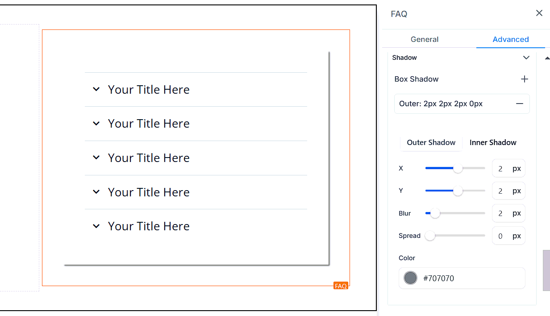Viewport: 550px width, 316px height.
Task: Click the Blur slider handle
Action: coord(435,213)
